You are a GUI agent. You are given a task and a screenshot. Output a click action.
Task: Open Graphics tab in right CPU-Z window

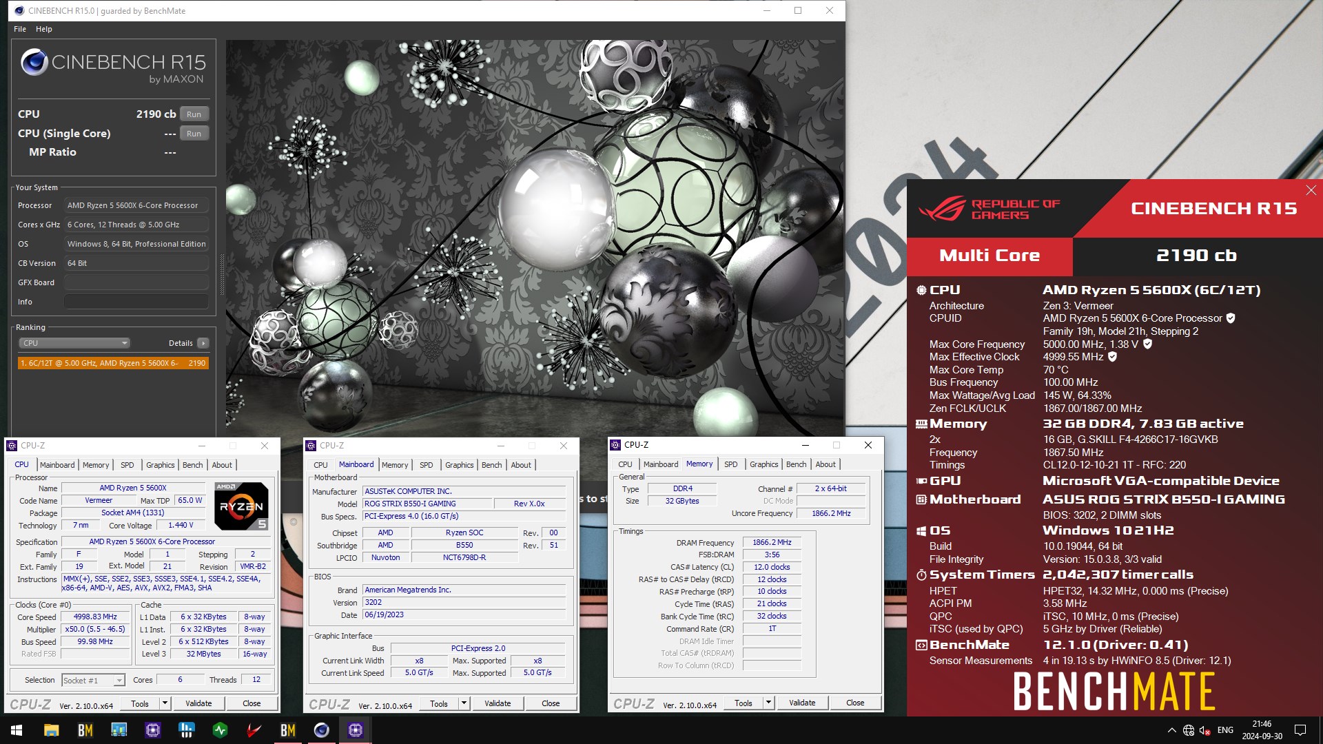tap(764, 464)
